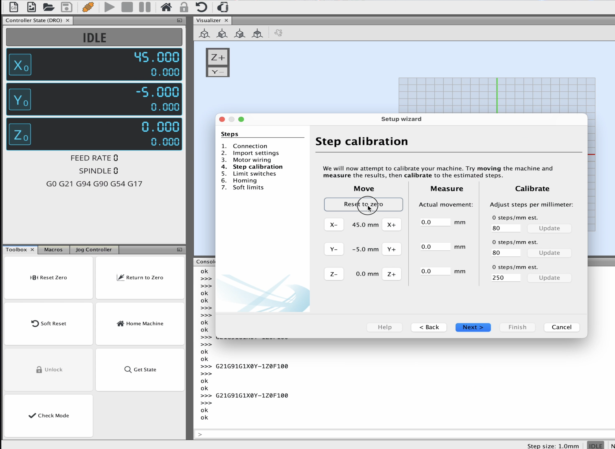Collapse the Toolbox panel
The height and width of the screenshot is (449, 615).
coord(179,250)
